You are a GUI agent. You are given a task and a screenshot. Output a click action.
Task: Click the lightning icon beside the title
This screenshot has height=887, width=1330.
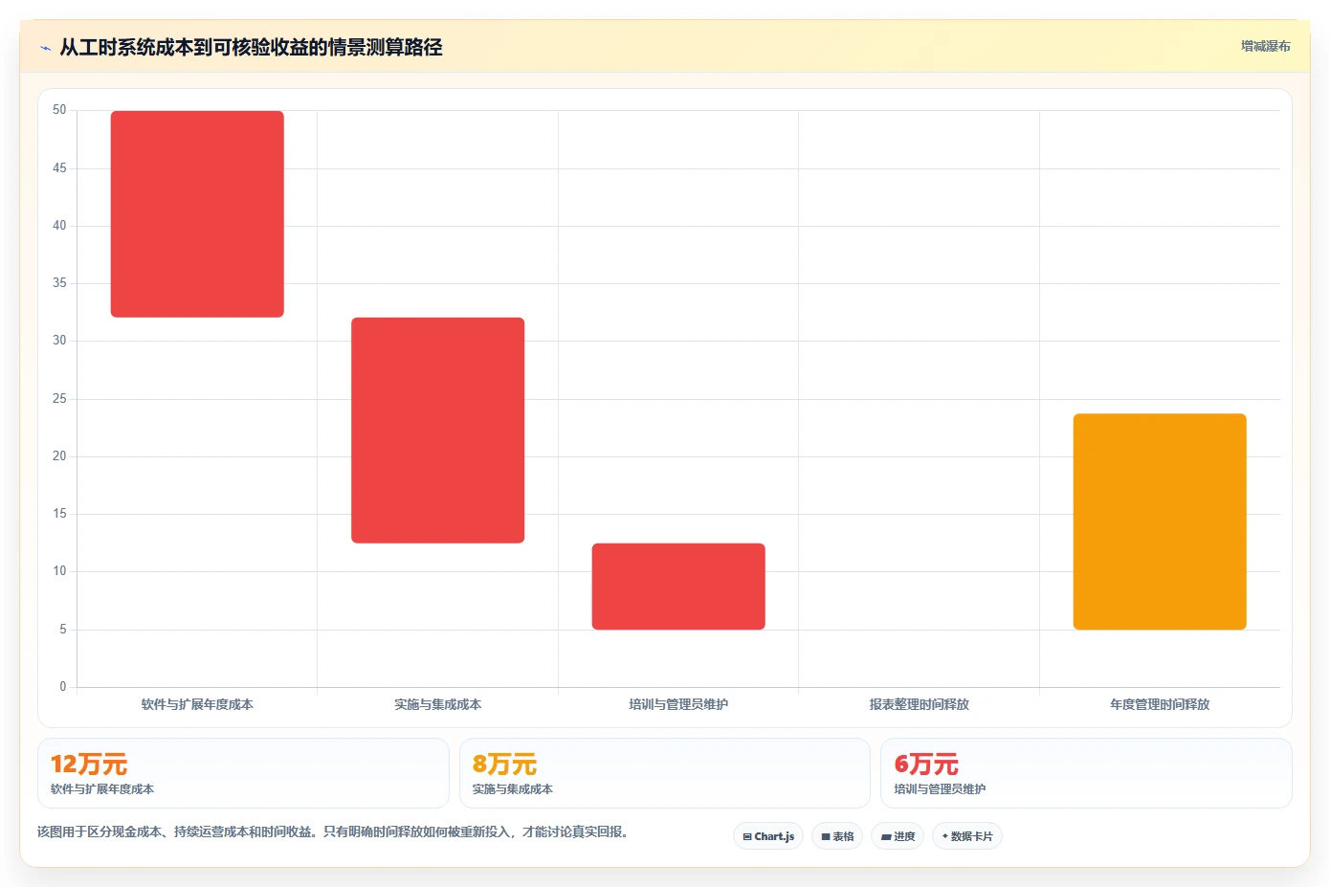click(45, 48)
